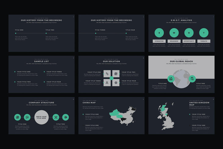Viewport: 223px width, 149px height.
Task: Select the Sample List slide thumbnail
Action: [x=42, y=74]
